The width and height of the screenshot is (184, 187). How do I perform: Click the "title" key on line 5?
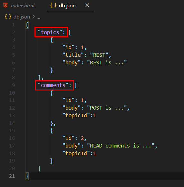click(73, 55)
